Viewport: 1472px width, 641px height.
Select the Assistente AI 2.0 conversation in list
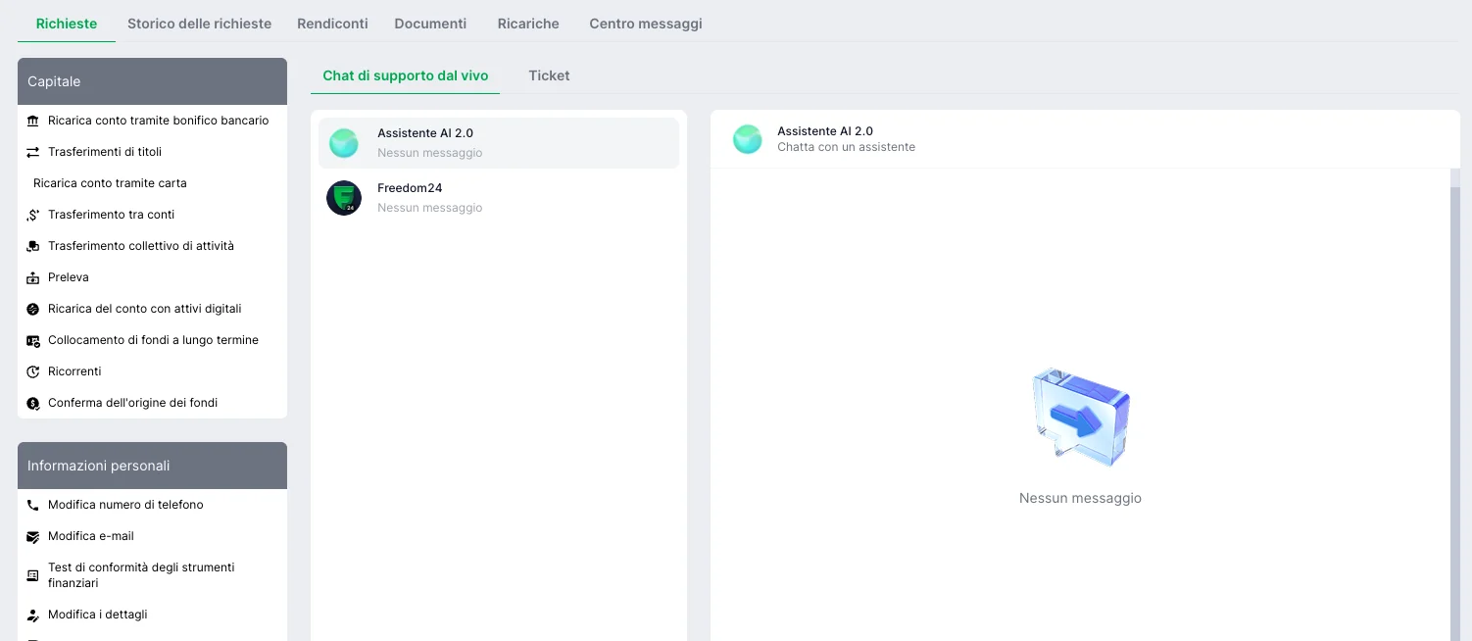[x=498, y=143]
